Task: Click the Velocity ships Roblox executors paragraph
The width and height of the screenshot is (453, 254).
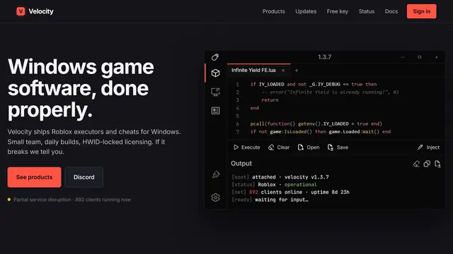Action: (x=94, y=142)
